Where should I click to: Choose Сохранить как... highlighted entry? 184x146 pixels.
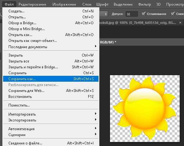click(51, 79)
